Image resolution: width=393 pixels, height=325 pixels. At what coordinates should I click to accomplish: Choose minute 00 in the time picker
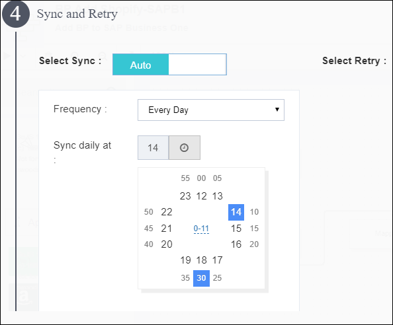pos(201,178)
